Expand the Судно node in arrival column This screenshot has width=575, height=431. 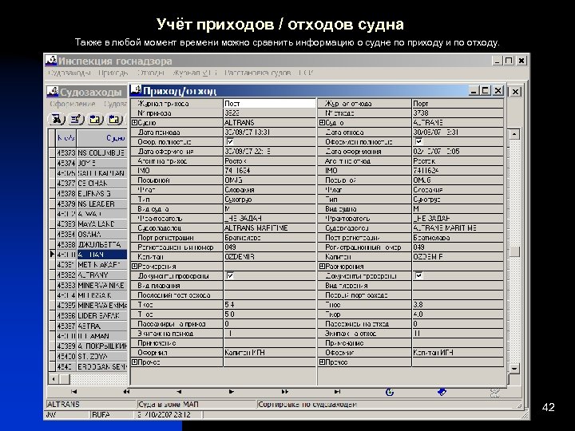pyautogui.click(x=134, y=123)
